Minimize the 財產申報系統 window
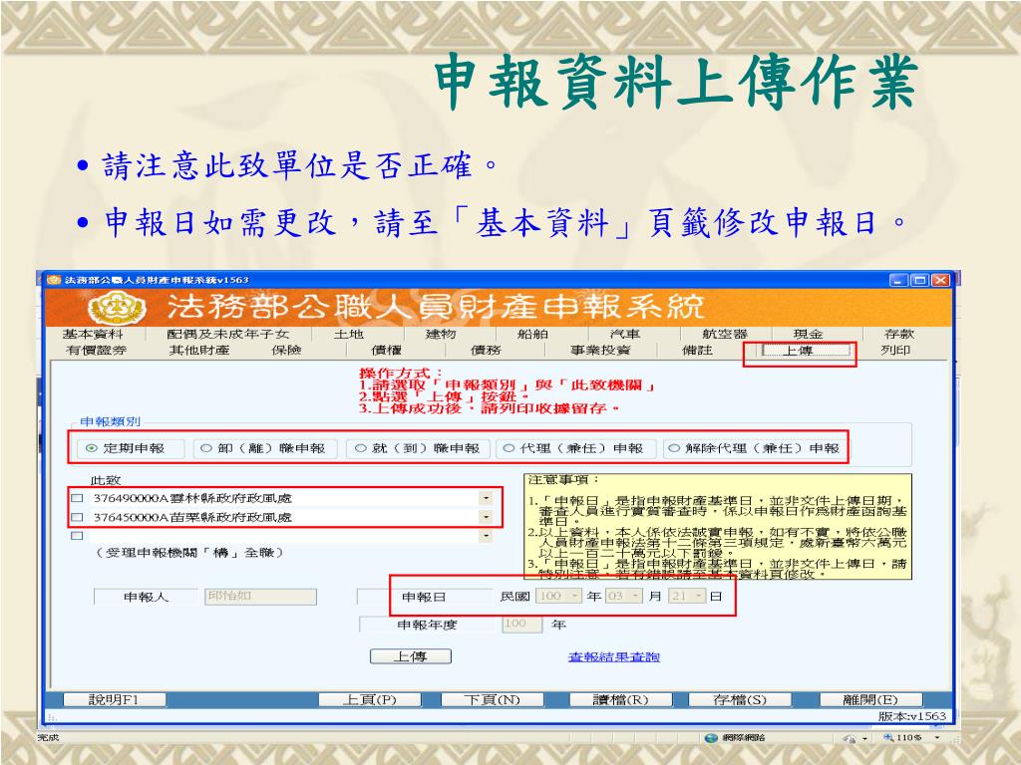Image resolution: width=1021 pixels, height=765 pixels. (x=898, y=280)
